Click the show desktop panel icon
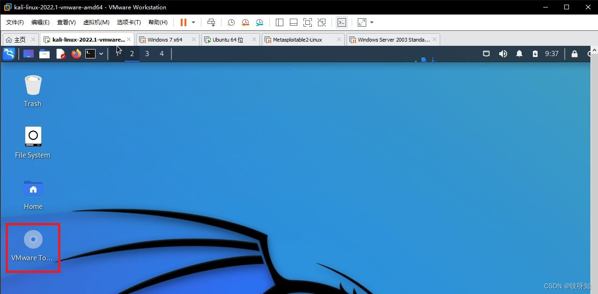 [x=29, y=54]
